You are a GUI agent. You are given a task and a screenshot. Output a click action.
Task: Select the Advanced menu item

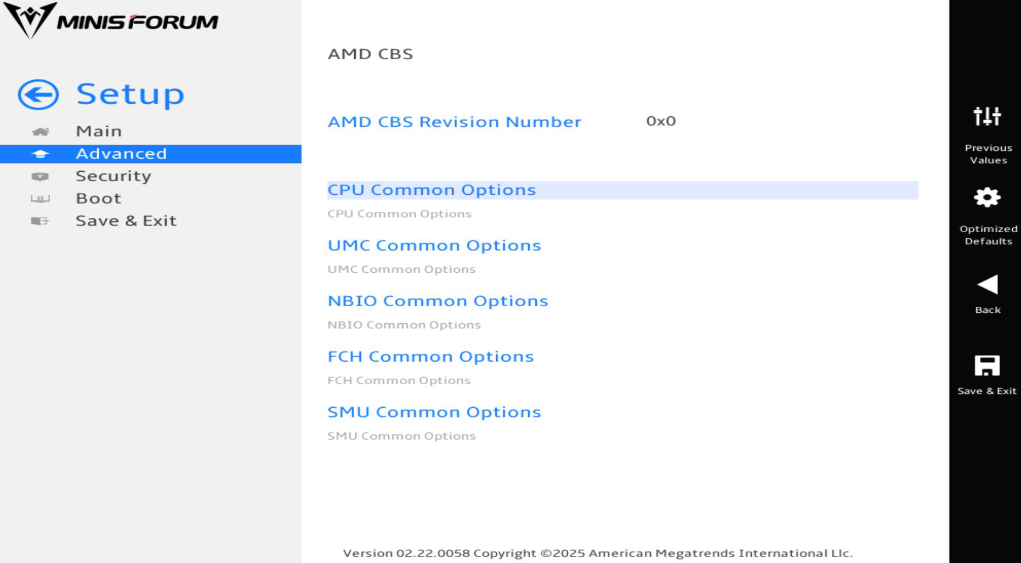pos(151,154)
